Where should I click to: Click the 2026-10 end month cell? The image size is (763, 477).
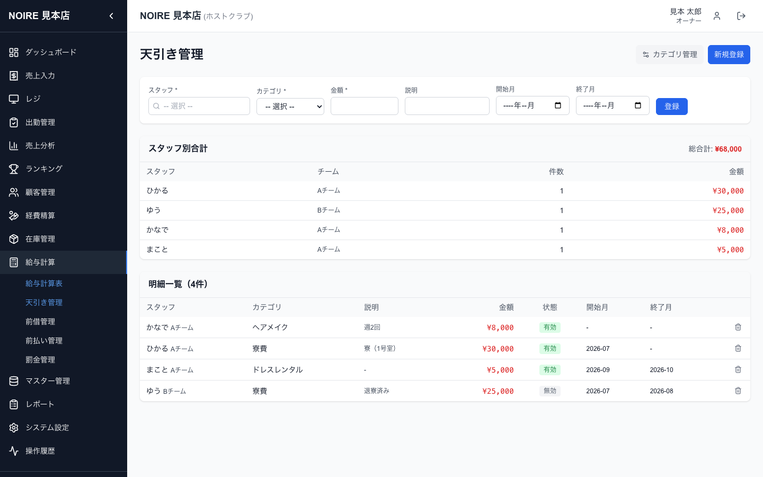(x=662, y=370)
